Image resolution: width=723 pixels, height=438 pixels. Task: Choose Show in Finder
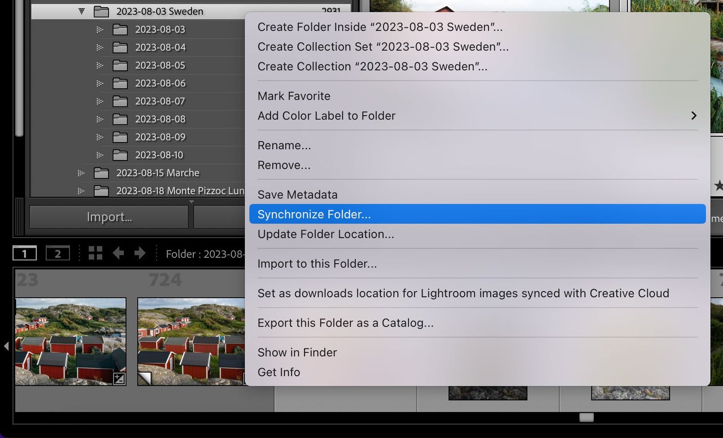point(297,352)
